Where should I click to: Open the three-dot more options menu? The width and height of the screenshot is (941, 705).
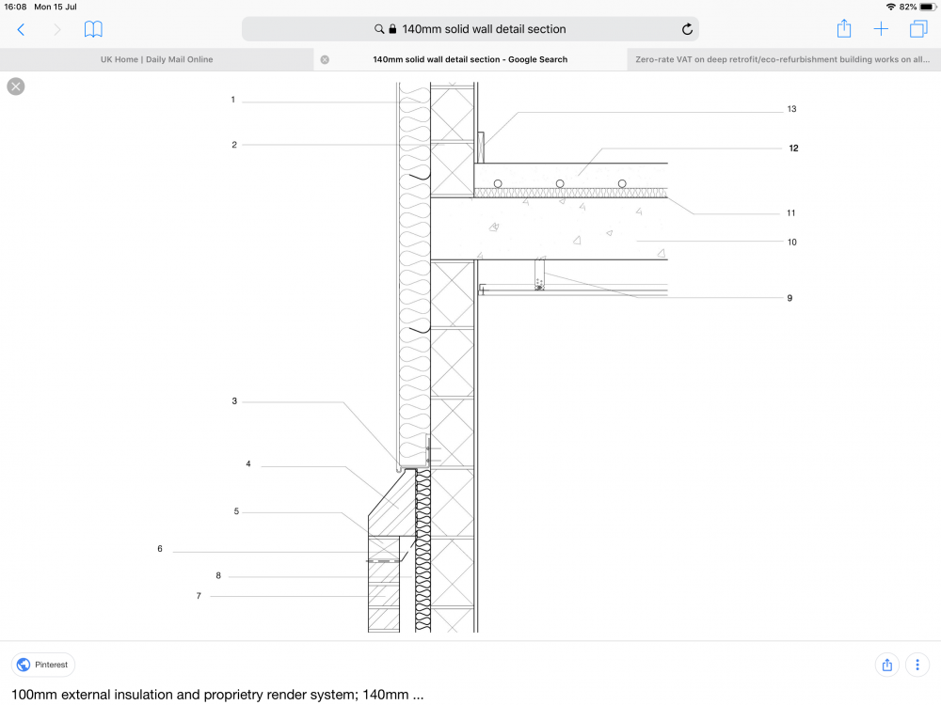click(x=917, y=665)
